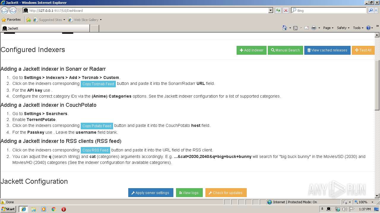The width and height of the screenshot is (380, 213).
Task: Go forward with the Forward arrow
Action: tap(13, 10)
